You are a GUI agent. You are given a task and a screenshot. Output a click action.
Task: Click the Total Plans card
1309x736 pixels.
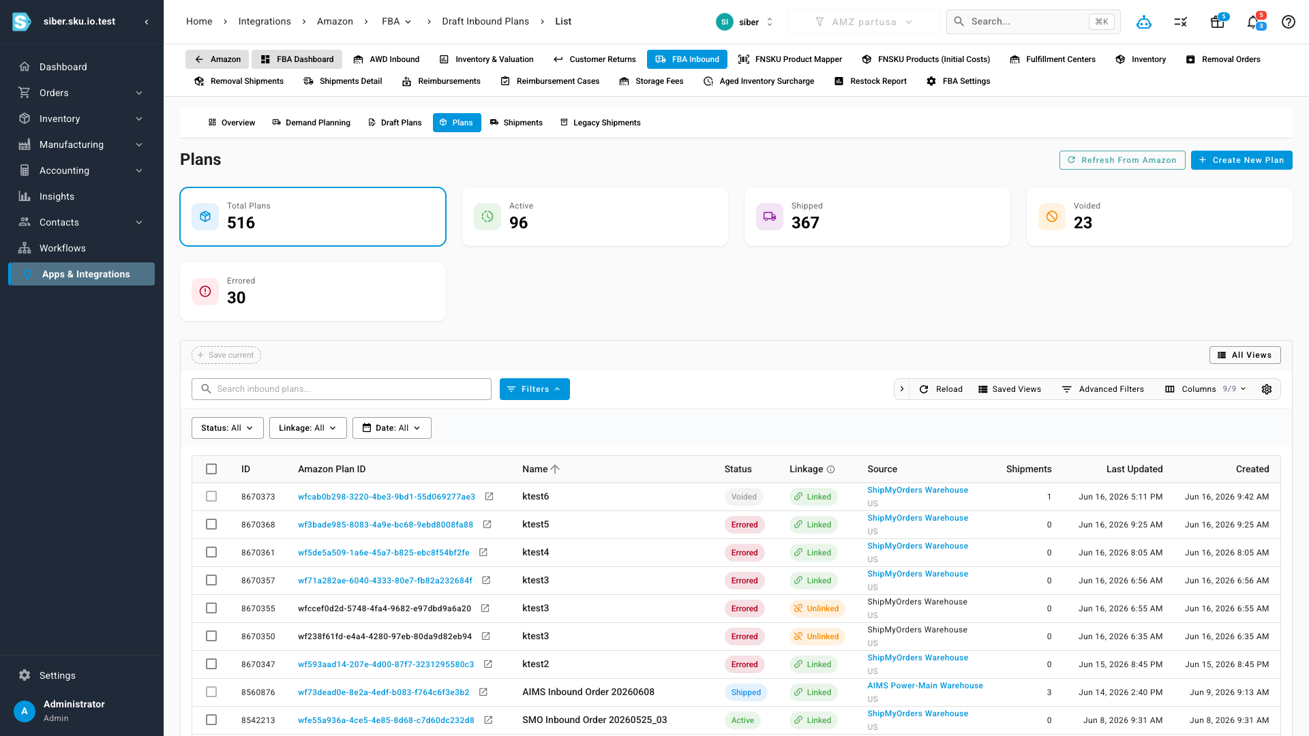[313, 217]
